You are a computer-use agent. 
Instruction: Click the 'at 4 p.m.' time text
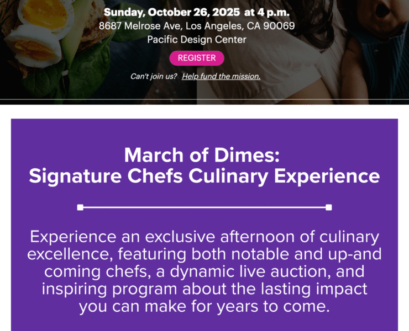(264, 12)
